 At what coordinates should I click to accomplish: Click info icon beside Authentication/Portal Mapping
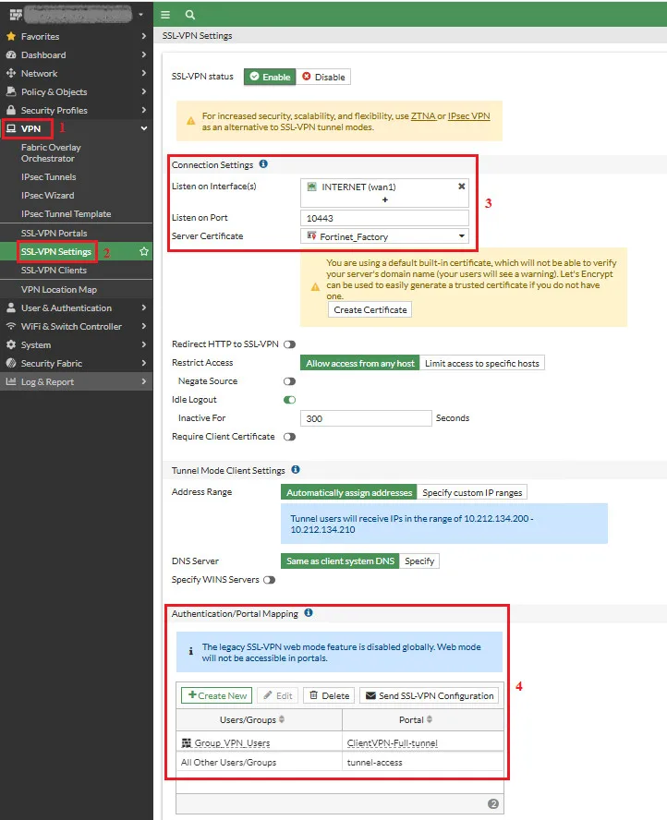click(309, 613)
